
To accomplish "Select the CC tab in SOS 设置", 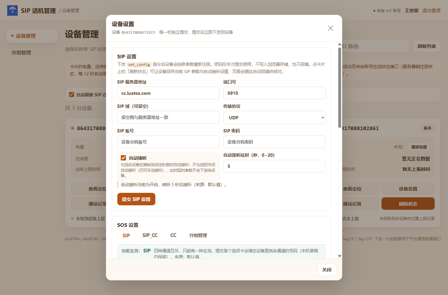I will click(173, 235).
